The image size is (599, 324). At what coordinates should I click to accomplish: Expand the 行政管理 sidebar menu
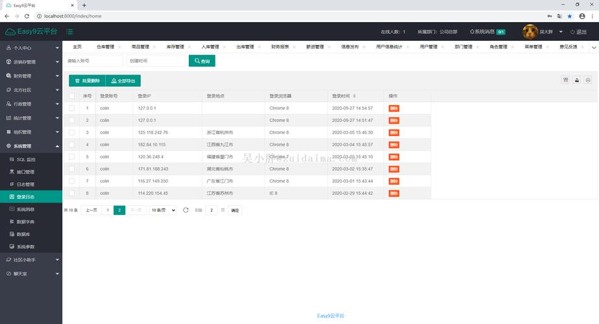(31, 104)
